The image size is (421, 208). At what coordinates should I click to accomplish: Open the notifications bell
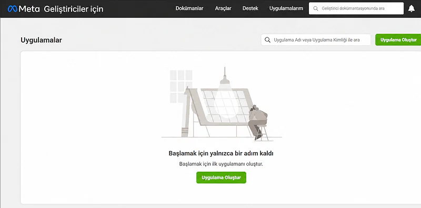click(x=412, y=8)
